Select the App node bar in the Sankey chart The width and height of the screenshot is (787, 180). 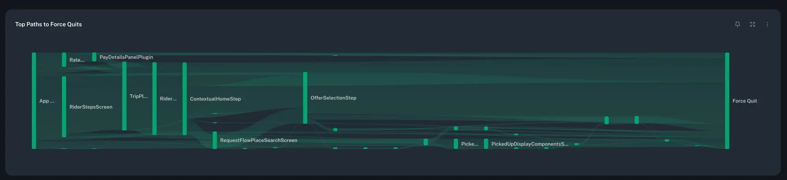(x=34, y=101)
